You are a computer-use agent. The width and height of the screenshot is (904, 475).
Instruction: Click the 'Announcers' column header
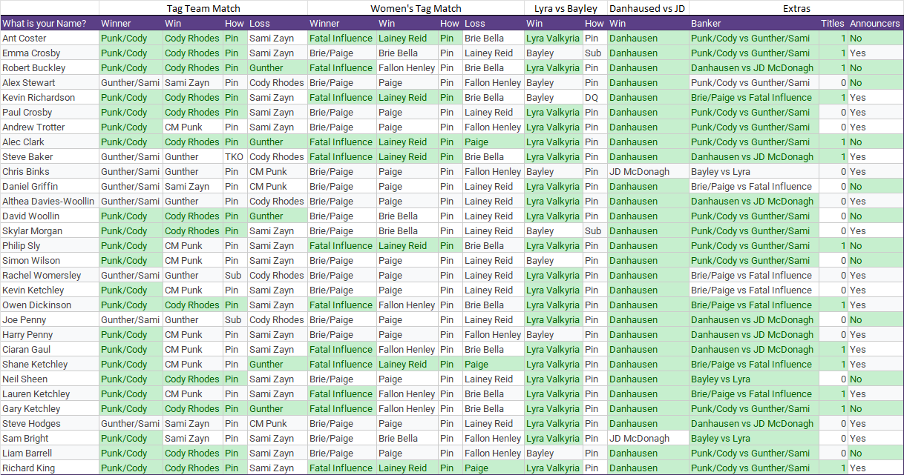point(875,23)
